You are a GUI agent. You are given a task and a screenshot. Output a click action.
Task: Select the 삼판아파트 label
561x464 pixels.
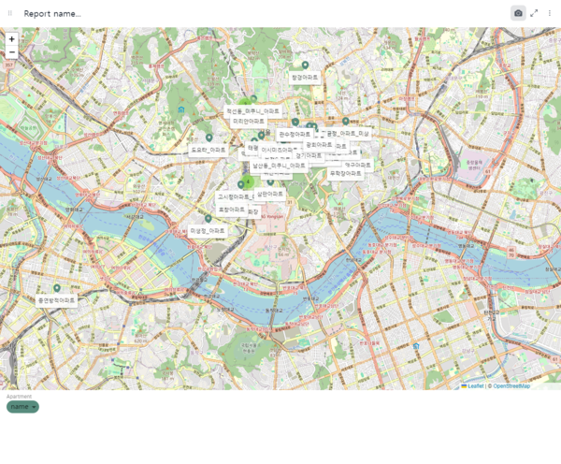tap(269, 194)
